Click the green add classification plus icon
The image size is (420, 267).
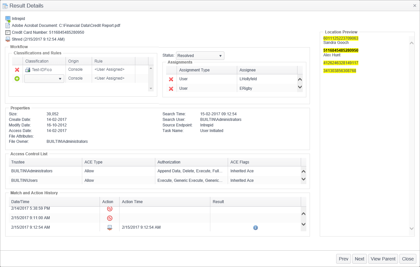pyautogui.click(x=17, y=79)
